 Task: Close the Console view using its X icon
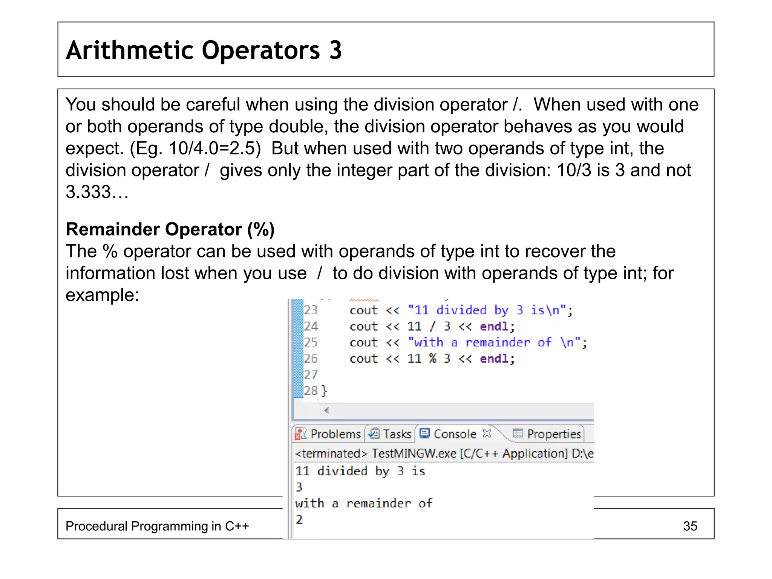coord(487,433)
